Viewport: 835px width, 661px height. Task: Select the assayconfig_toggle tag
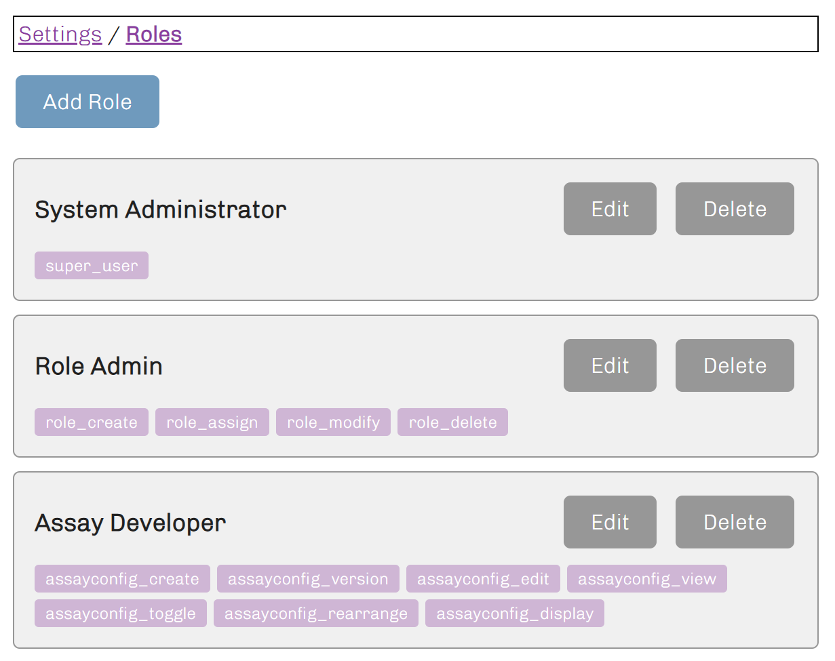pos(121,614)
